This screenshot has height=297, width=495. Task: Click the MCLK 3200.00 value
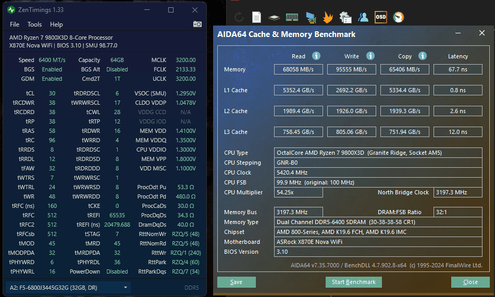[185, 60]
